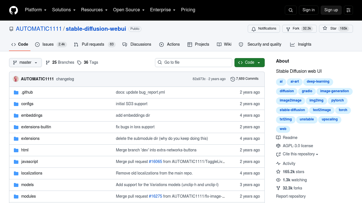The height and width of the screenshot is (203, 362).
Task: Expand the Platform navigation menu
Action: pos(35,10)
